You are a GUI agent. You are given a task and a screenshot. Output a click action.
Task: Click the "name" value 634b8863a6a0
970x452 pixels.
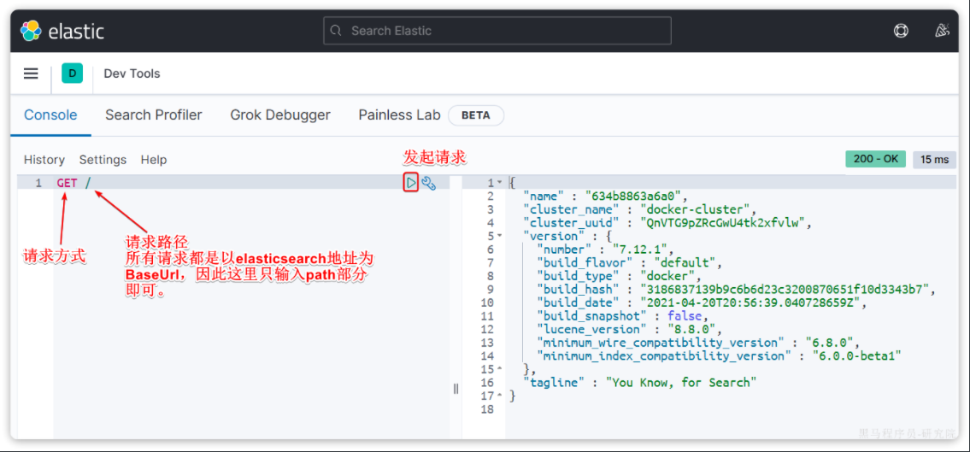pos(632,196)
